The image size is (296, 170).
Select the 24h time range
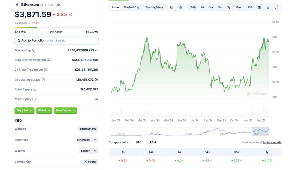point(193,7)
